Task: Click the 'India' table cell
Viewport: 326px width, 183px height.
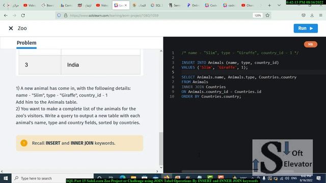Action: [x=101, y=65]
